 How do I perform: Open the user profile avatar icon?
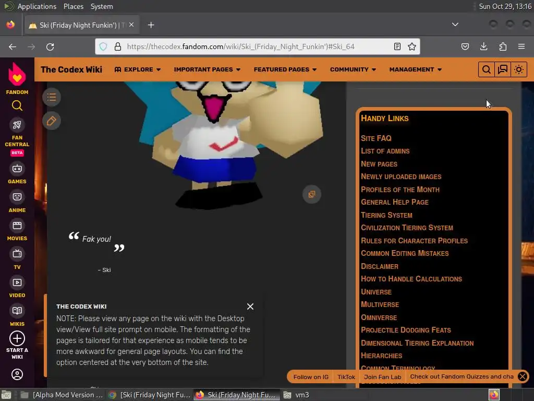[17, 374]
